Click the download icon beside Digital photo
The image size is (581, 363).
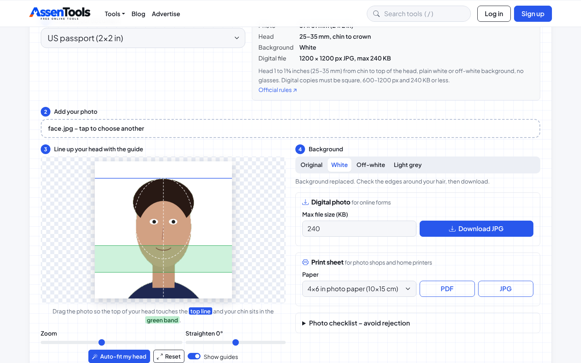click(305, 202)
